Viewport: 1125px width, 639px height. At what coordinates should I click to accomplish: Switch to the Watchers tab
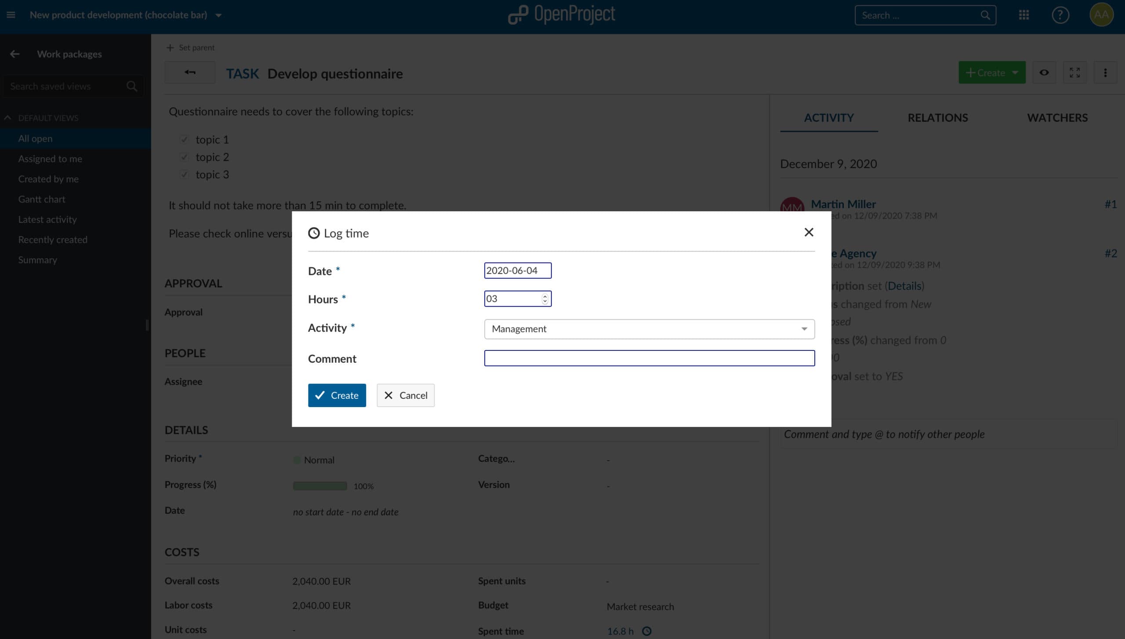[x=1057, y=118]
